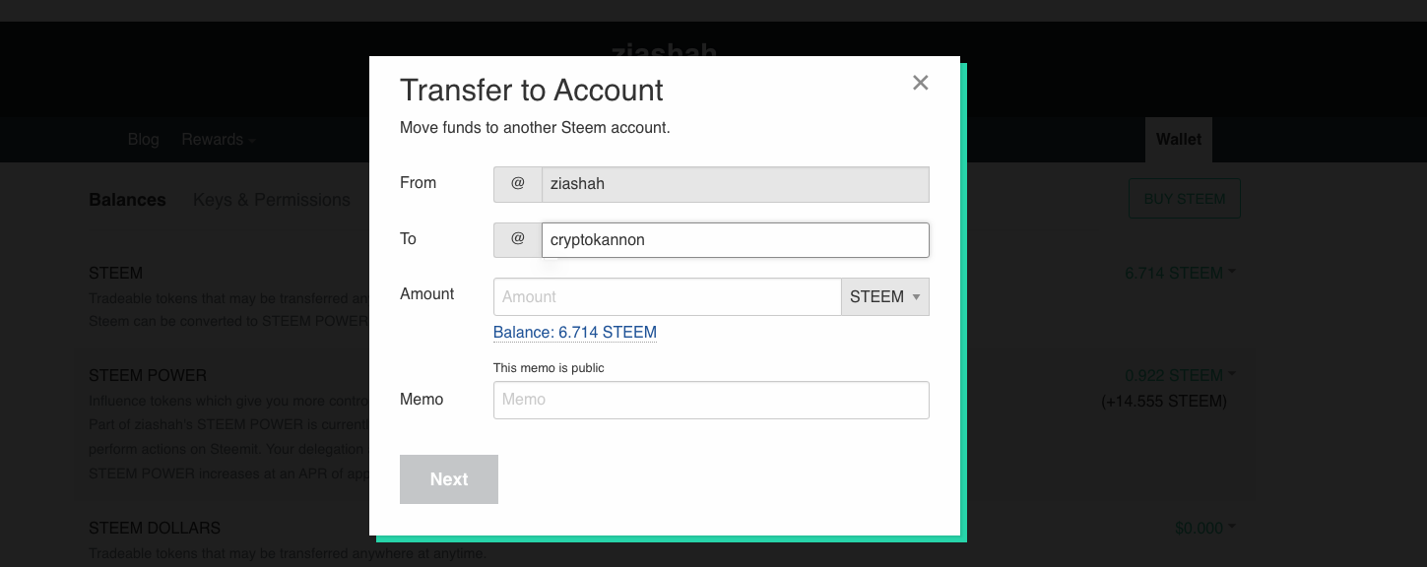Viewport: 1427px width, 567px height.
Task: Click the To field containing cryptokannon
Action: click(735, 239)
